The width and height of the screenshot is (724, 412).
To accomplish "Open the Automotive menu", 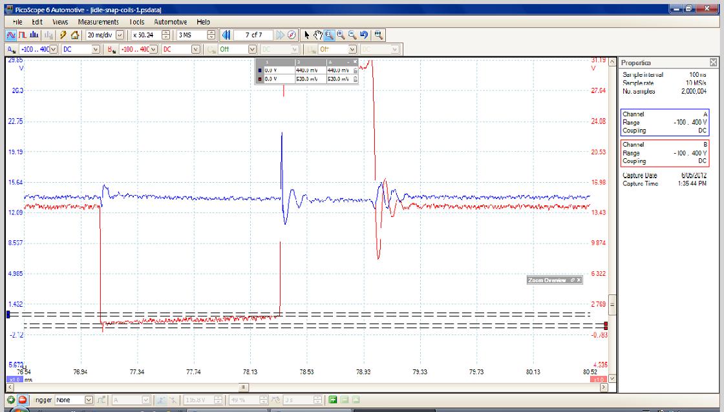I will coord(171,22).
